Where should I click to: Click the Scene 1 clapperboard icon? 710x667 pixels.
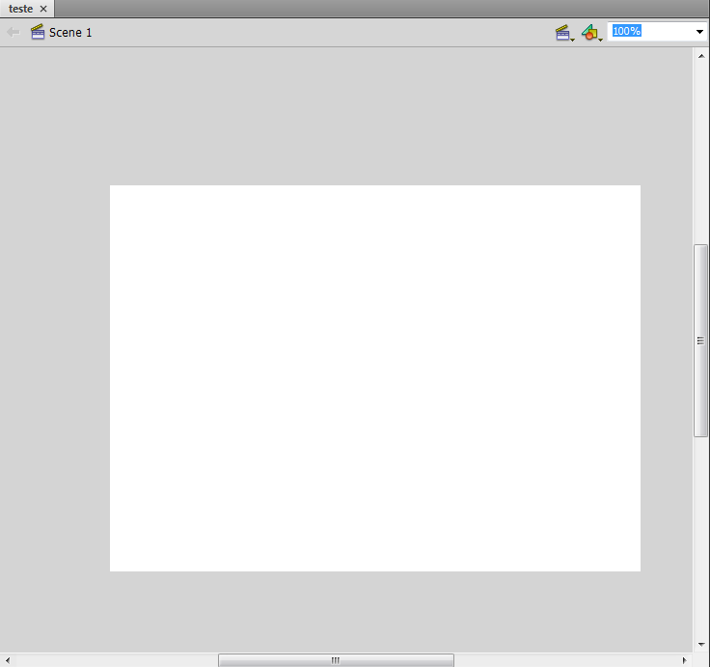click(x=38, y=32)
